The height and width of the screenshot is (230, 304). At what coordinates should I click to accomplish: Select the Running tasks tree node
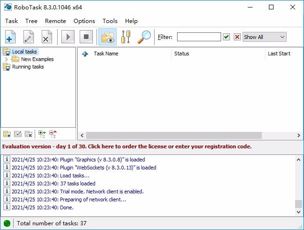pos(28,67)
